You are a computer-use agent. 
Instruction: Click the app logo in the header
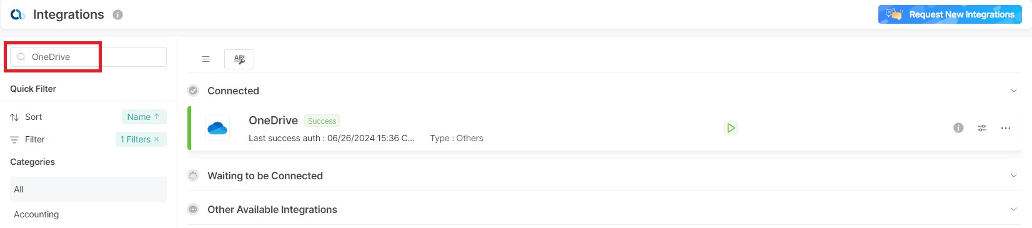(x=18, y=14)
